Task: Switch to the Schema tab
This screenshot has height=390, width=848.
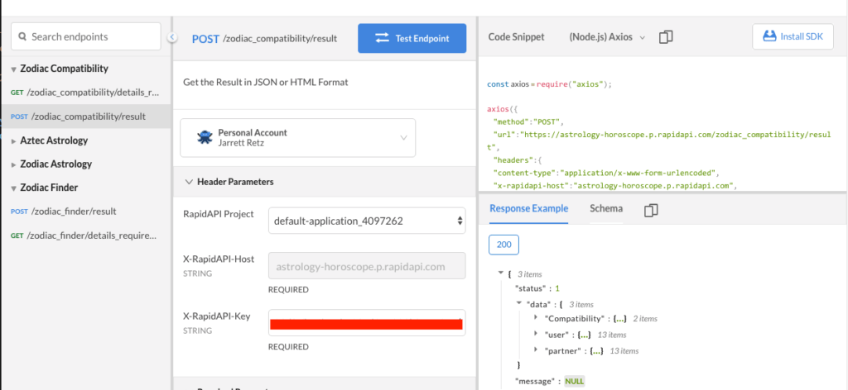Action: (605, 208)
